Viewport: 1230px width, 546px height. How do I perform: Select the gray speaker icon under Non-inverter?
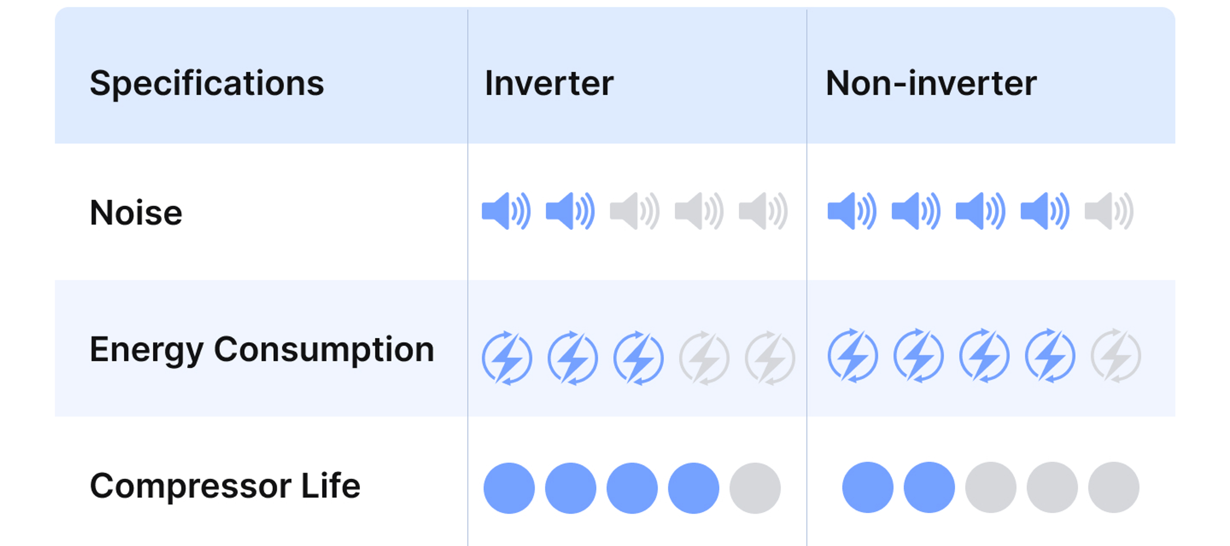(1109, 211)
